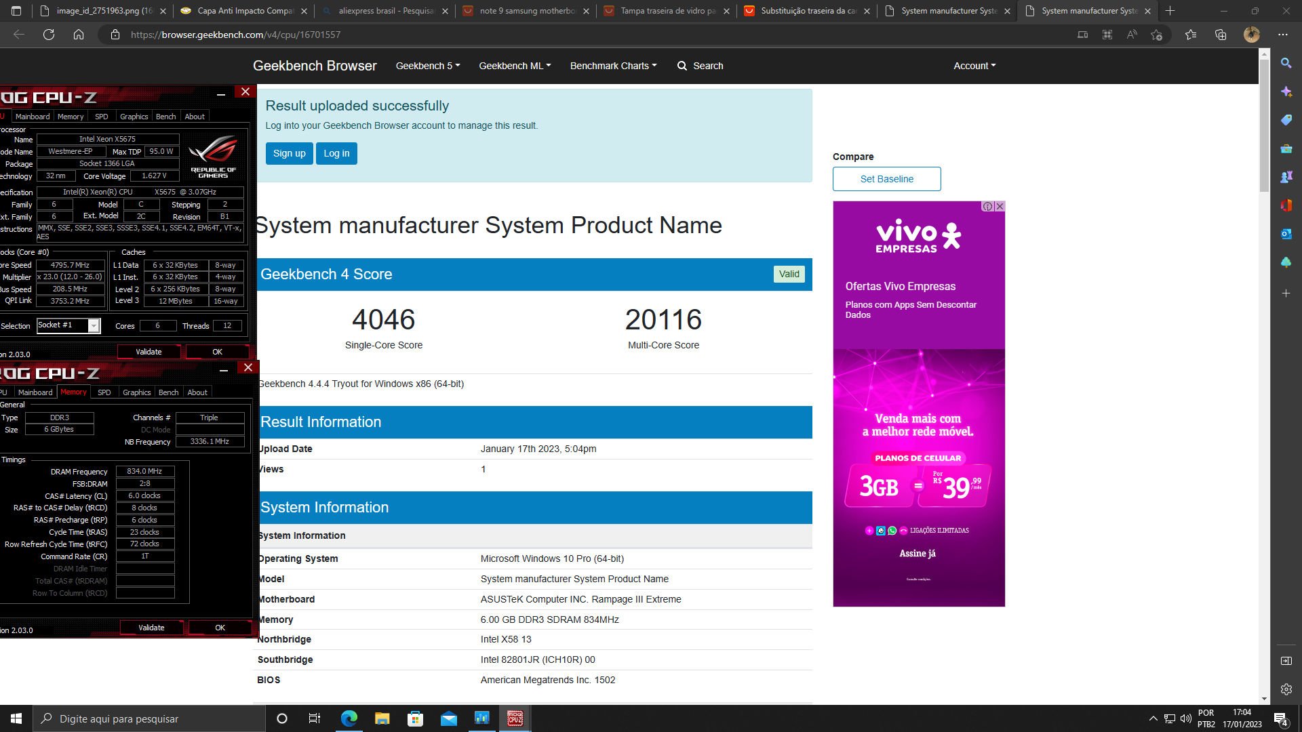This screenshot has width=1302, height=732.
Task: Open Windows Start menu
Action: 16,718
